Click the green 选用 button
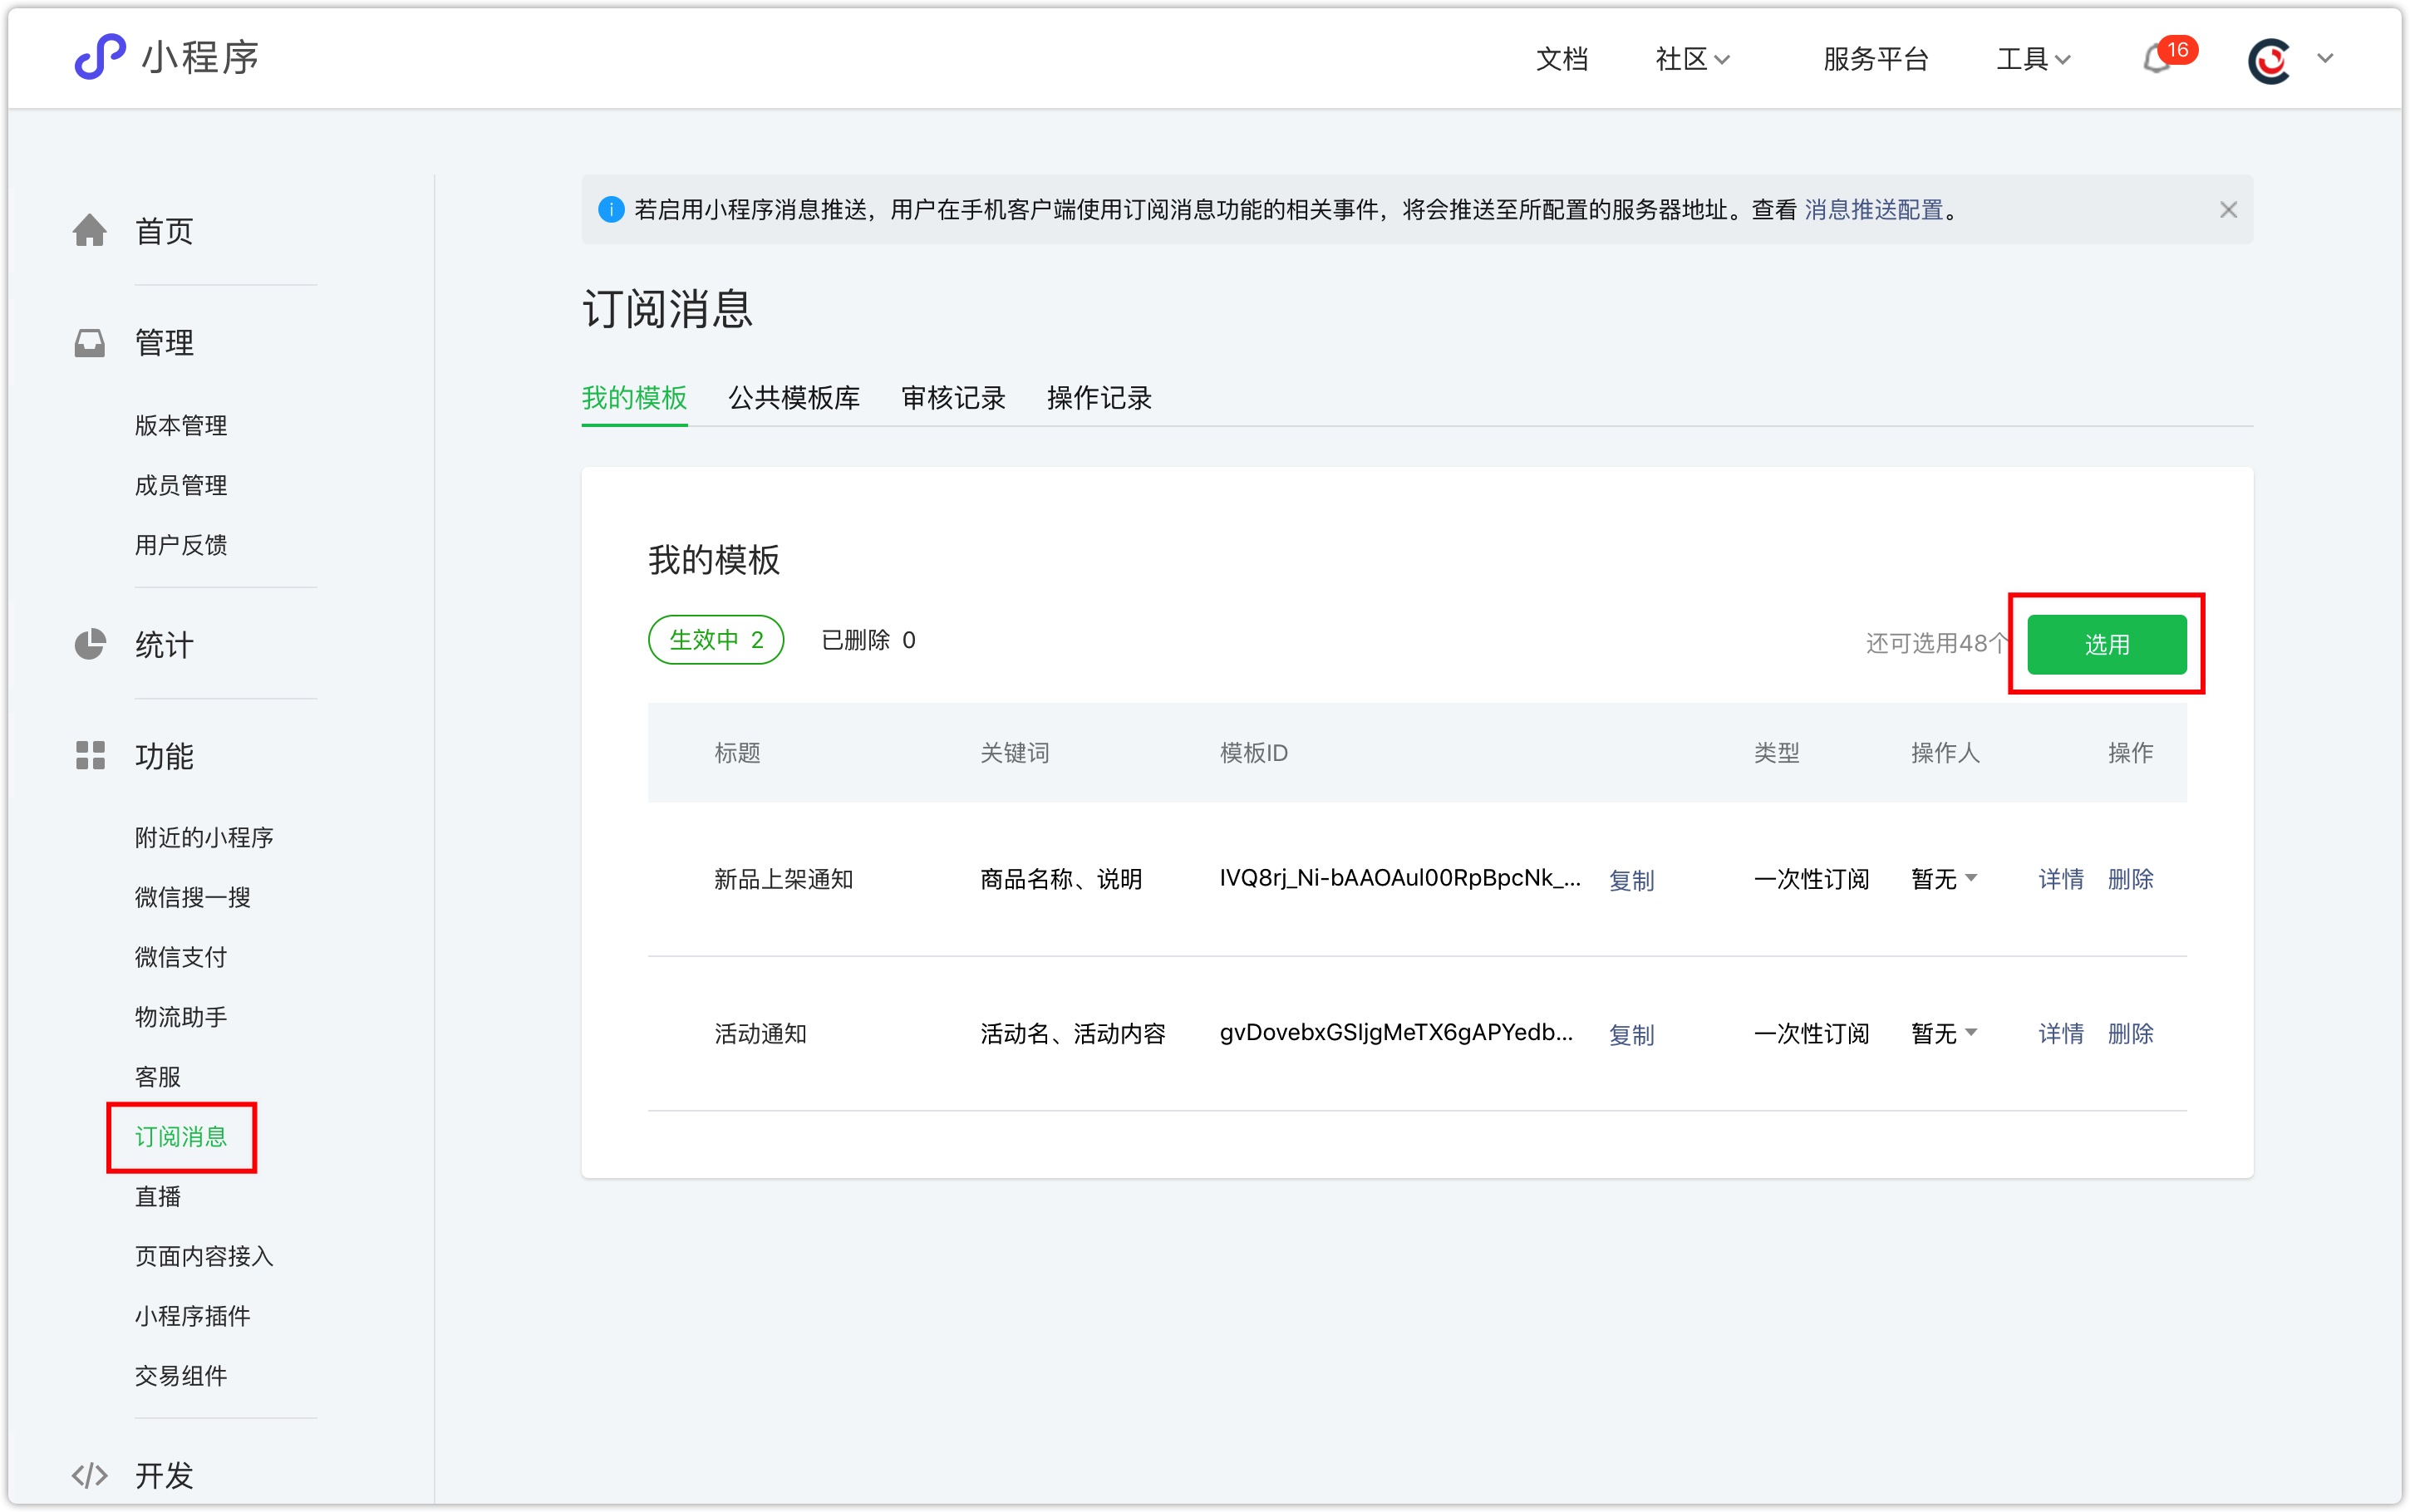This screenshot has height=1512, width=2410. tap(2106, 644)
